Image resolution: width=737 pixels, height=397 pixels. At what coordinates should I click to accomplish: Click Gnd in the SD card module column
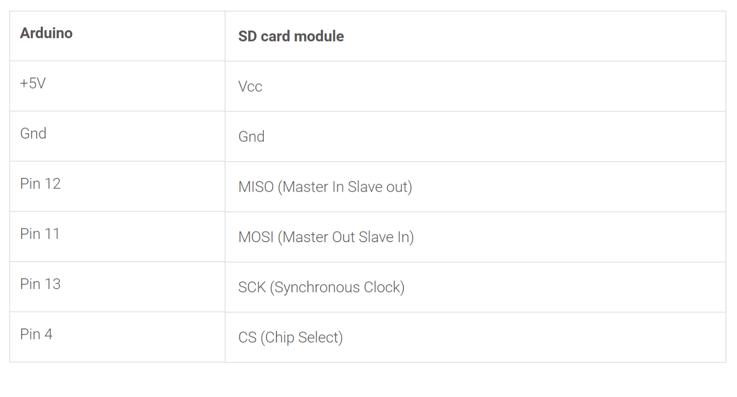tap(251, 136)
